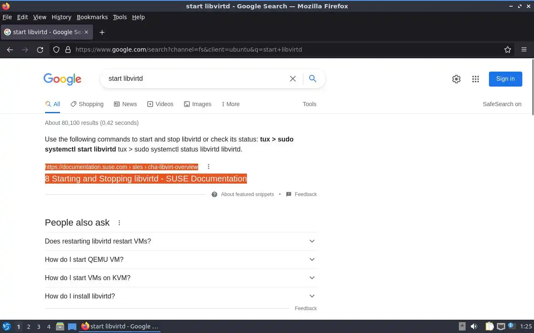Expand 'How do I install libvirtd?'
Image resolution: width=534 pixels, height=333 pixels.
(x=181, y=296)
